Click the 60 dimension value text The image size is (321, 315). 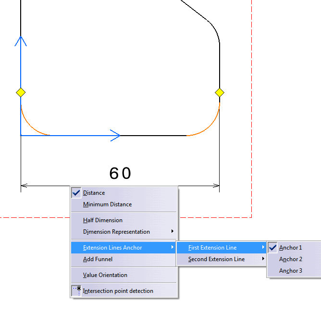pyautogui.click(x=120, y=174)
